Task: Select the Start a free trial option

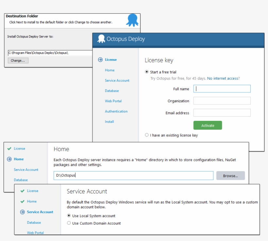Action: pyautogui.click(x=147, y=72)
